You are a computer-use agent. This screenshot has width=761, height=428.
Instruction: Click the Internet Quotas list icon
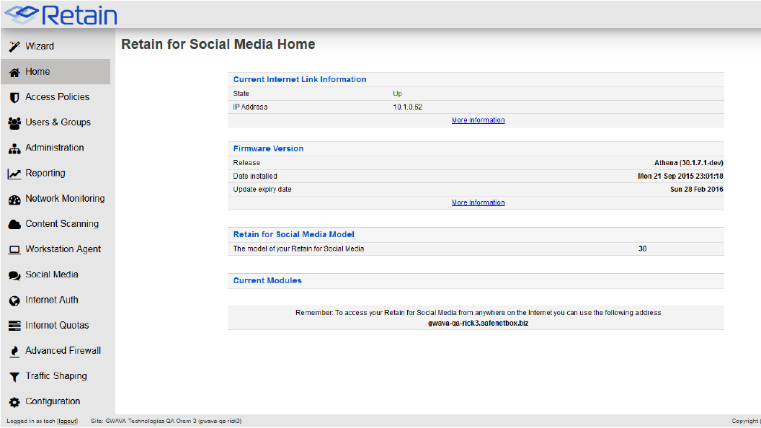click(14, 326)
